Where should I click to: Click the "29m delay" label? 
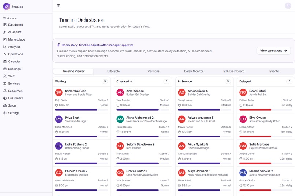[286, 185]
